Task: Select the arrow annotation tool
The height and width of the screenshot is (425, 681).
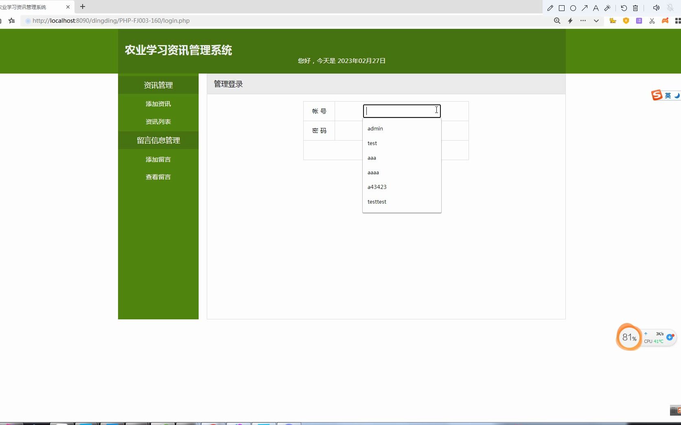Action: (585, 8)
